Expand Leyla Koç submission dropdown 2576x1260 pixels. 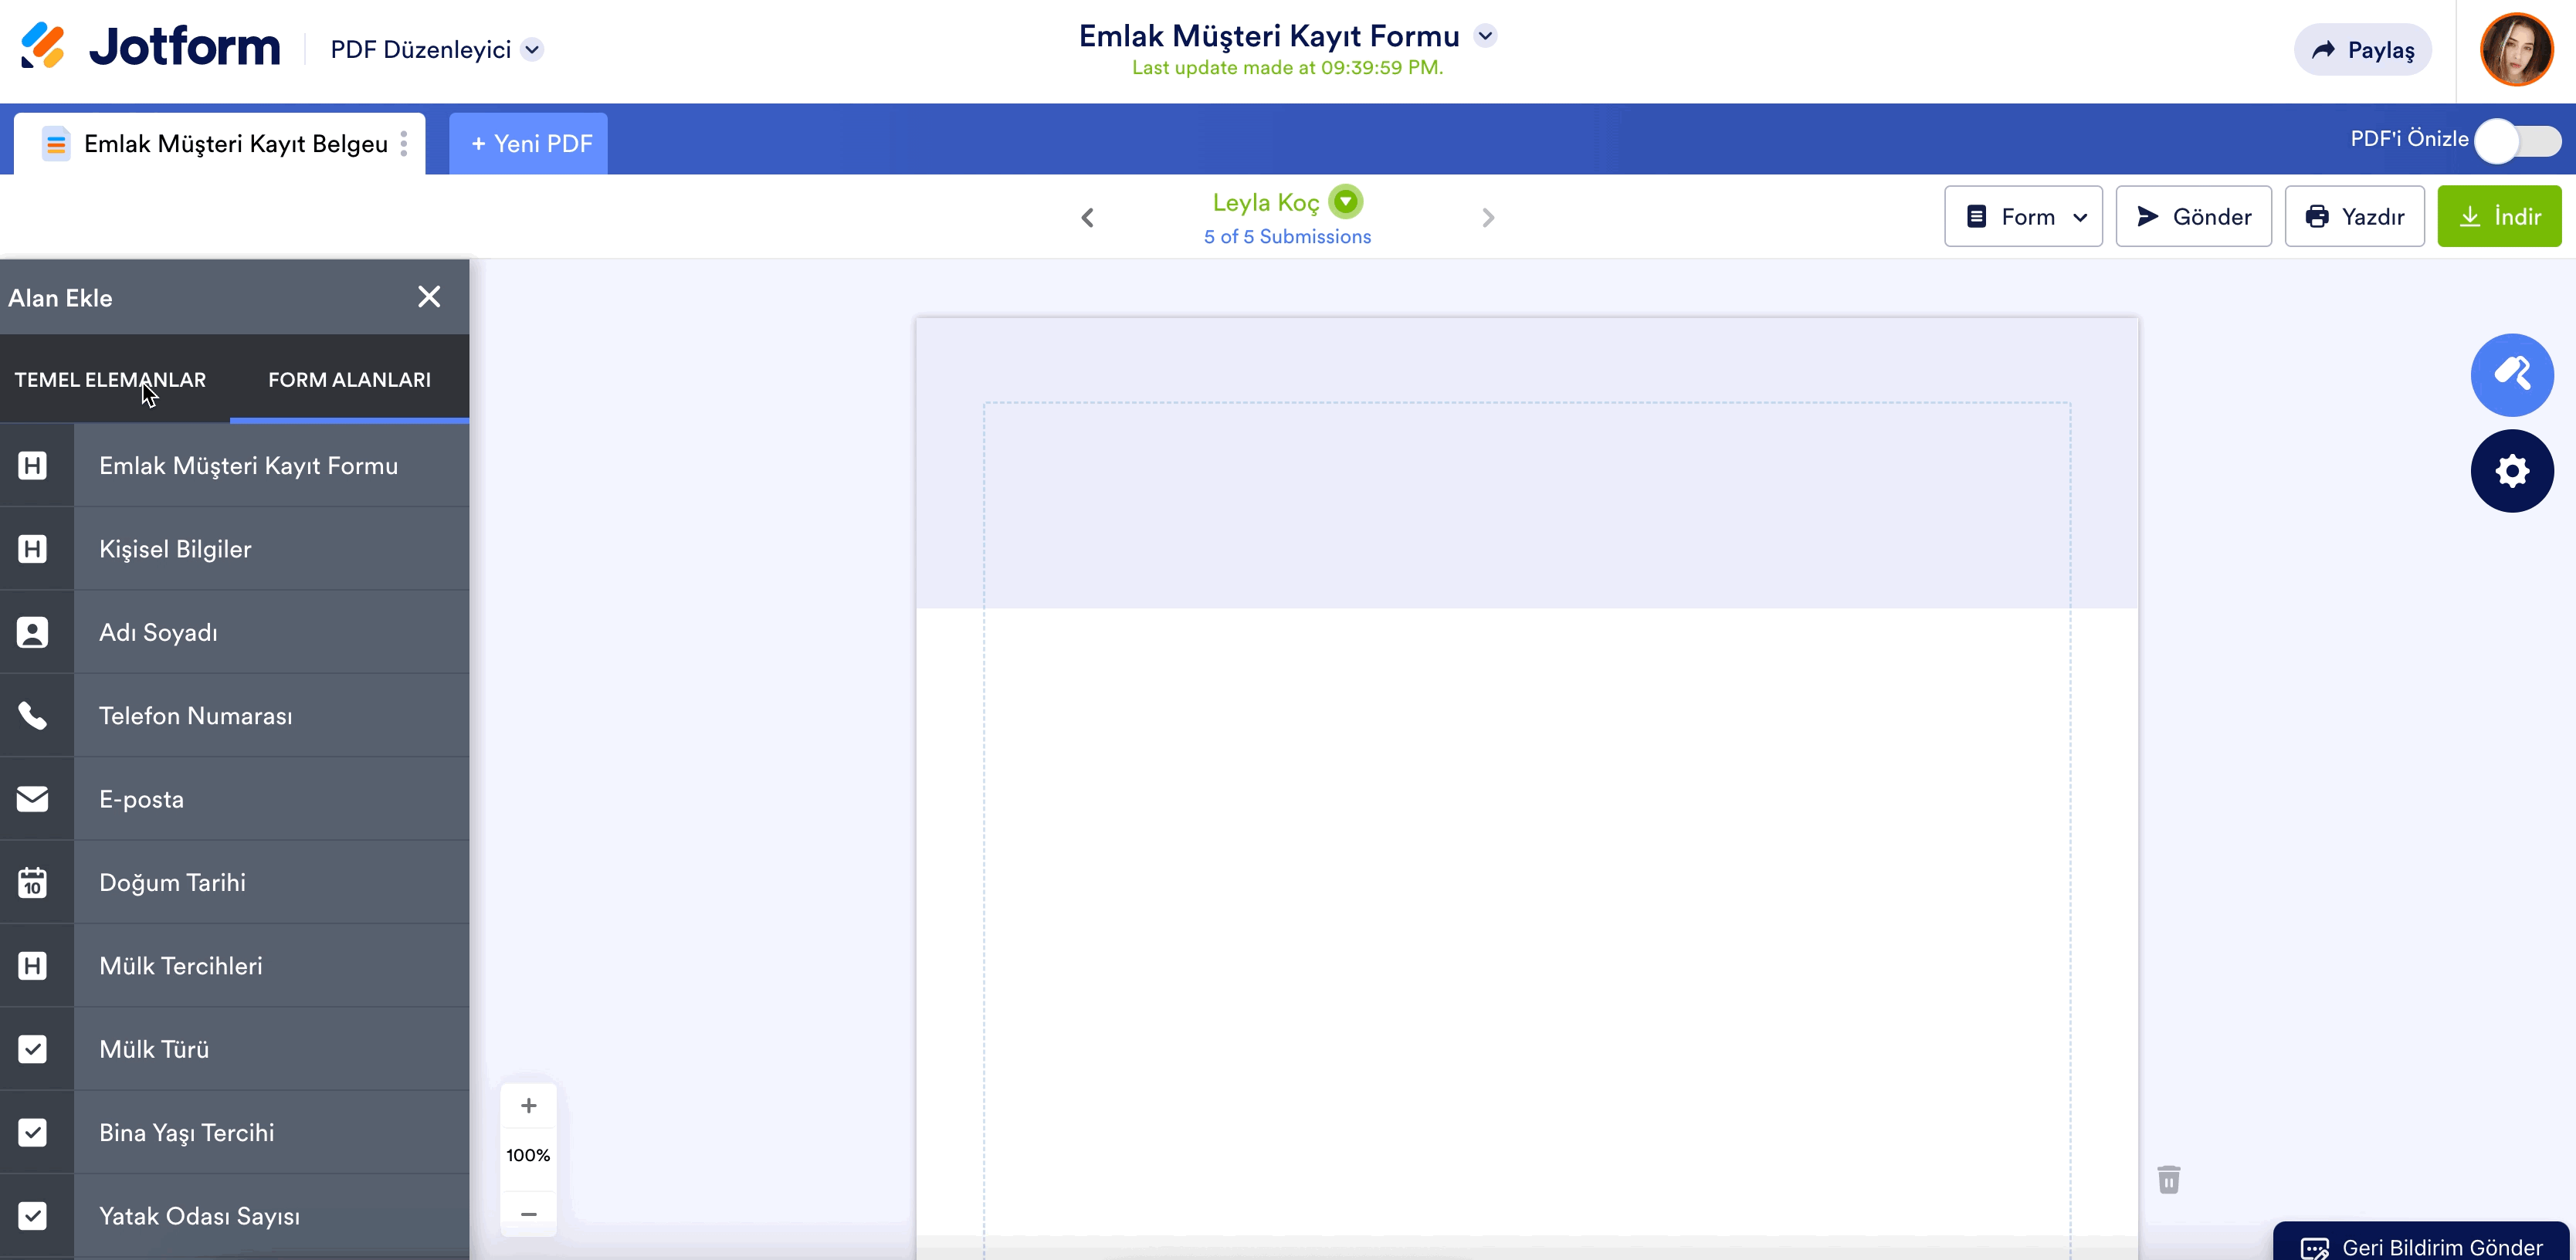1346,202
